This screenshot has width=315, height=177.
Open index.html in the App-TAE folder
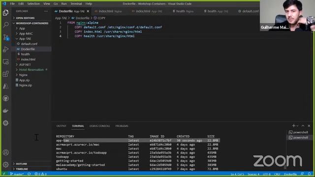click(28, 59)
